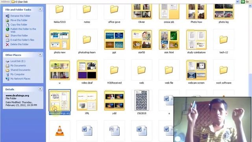Select the photoshop learn folder
The image size is (252, 142).
pos(87,39)
